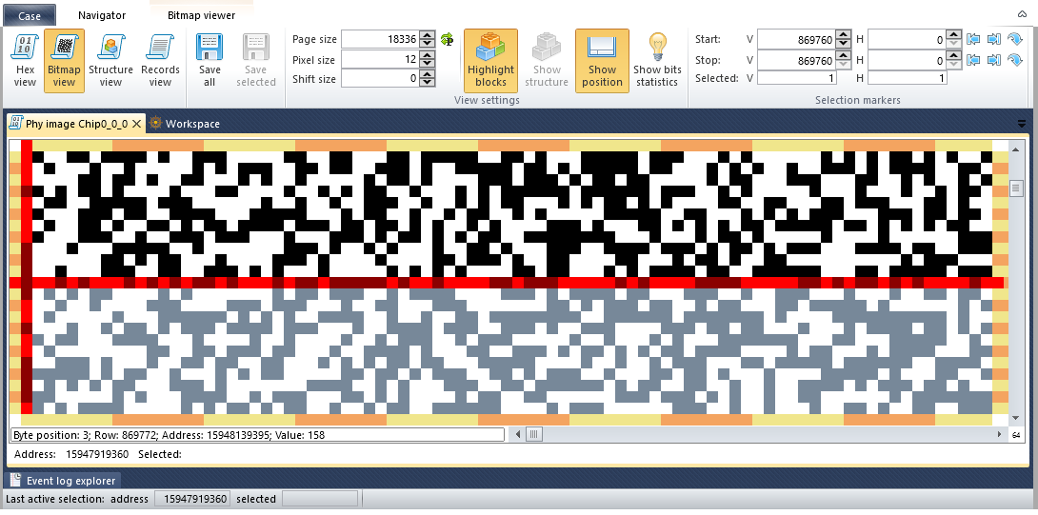This screenshot has height=515, width=1038.
Task: Click the horizontal scrollbar right arrow
Action: click(x=1001, y=435)
